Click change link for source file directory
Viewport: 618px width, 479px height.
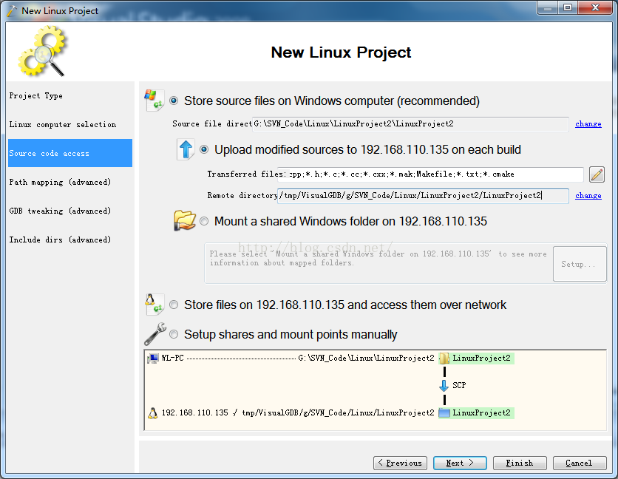point(588,123)
